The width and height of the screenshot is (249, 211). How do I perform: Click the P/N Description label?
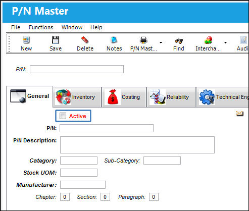click(x=35, y=140)
